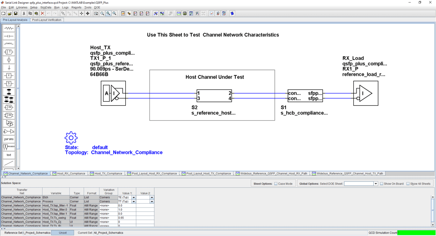The height and width of the screenshot is (236, 436).
Task: Select the Host_TX transmitter symbol
Action: click(x=113, y=93)
